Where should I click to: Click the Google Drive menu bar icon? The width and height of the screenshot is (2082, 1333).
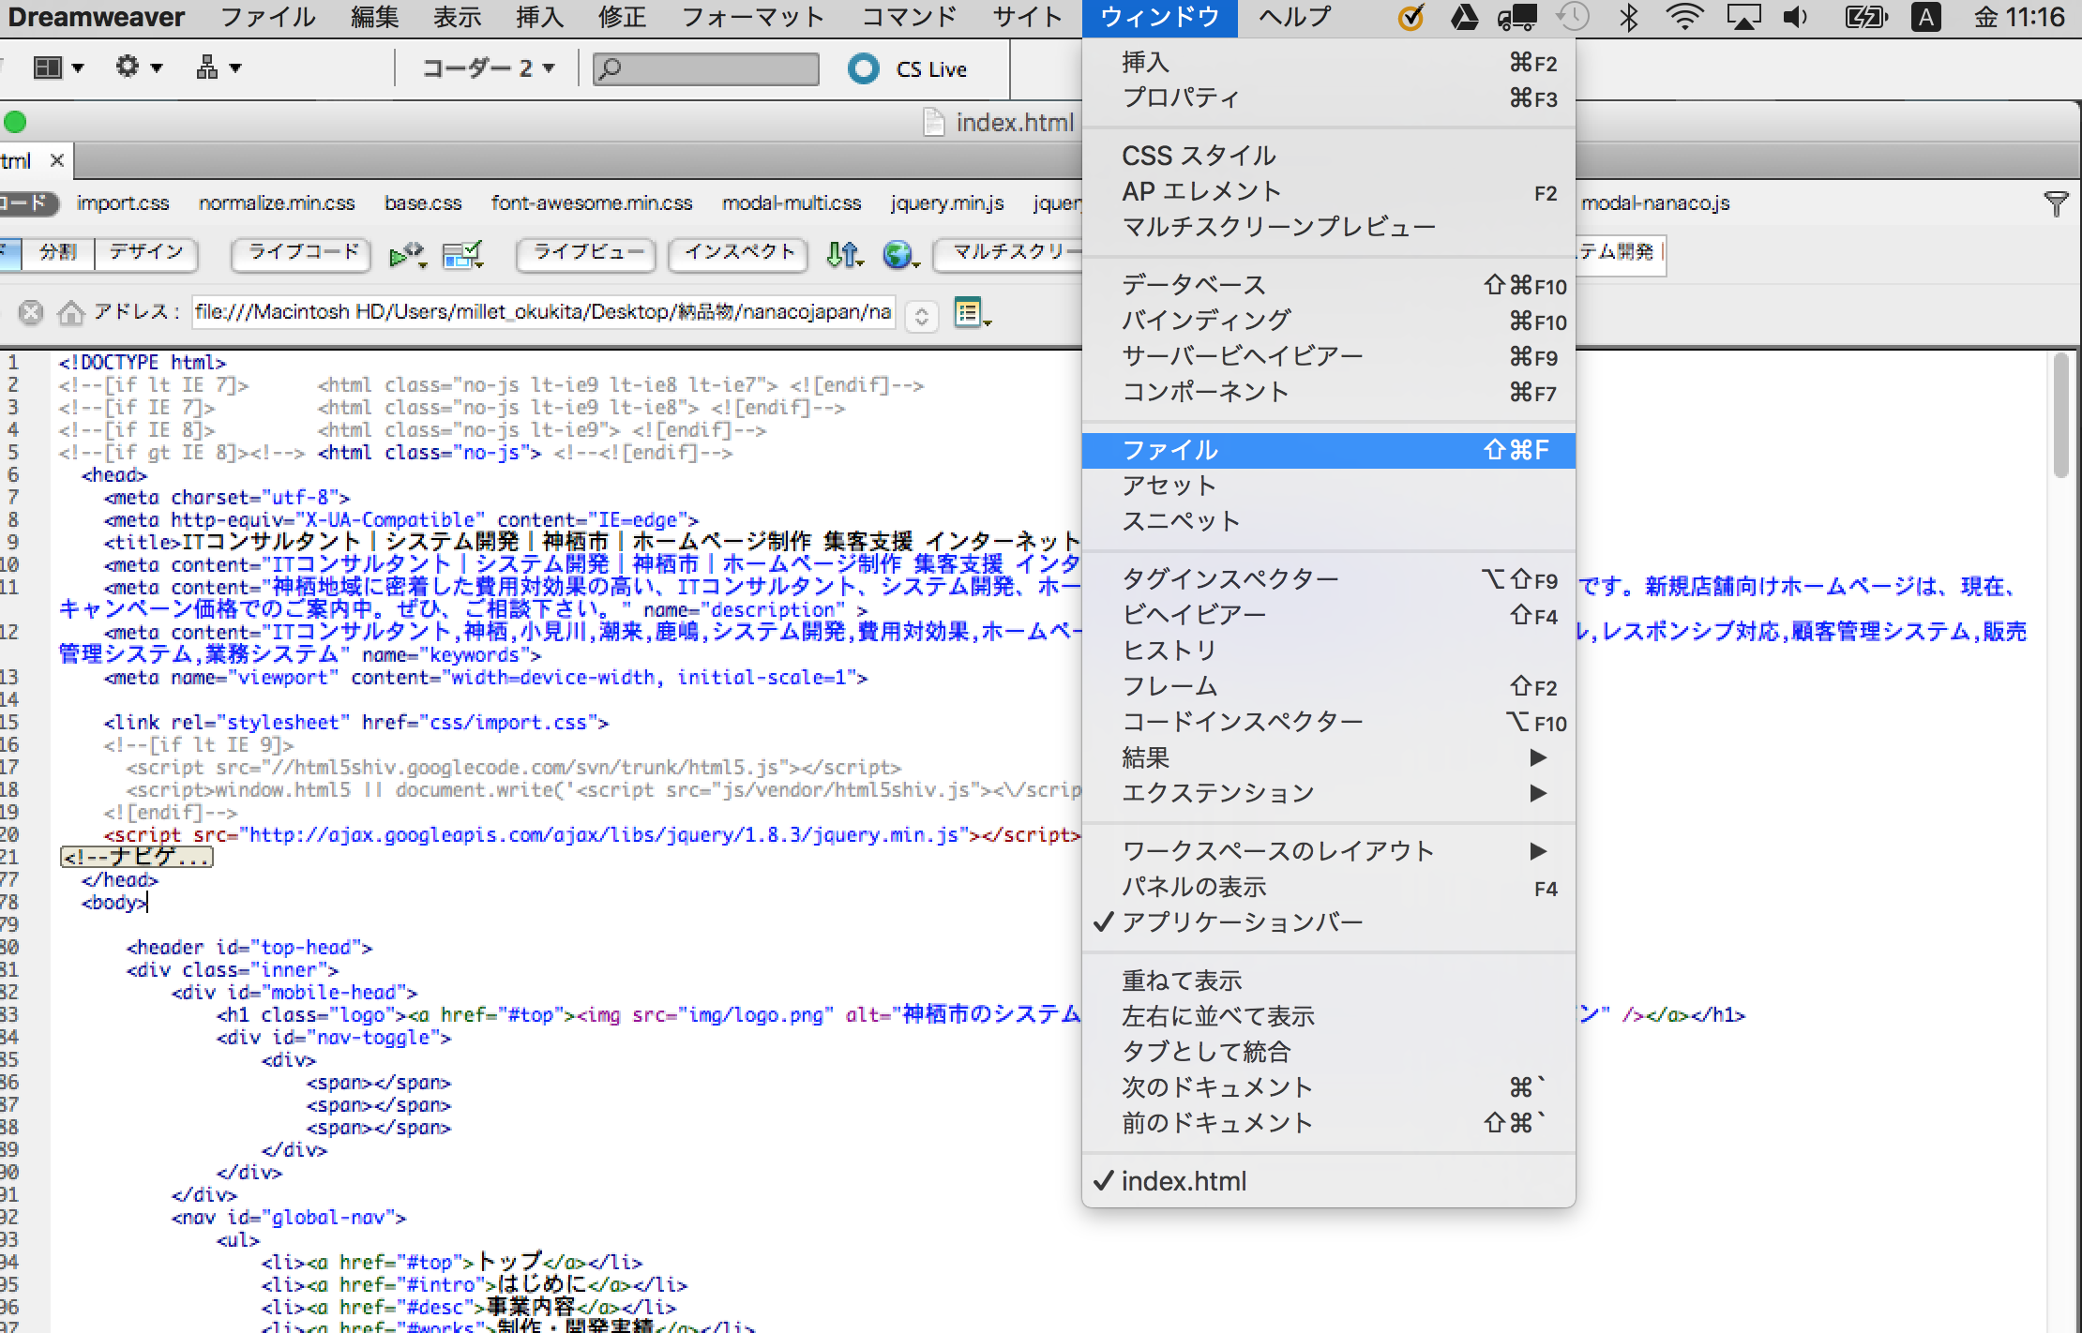point(1464,17)
